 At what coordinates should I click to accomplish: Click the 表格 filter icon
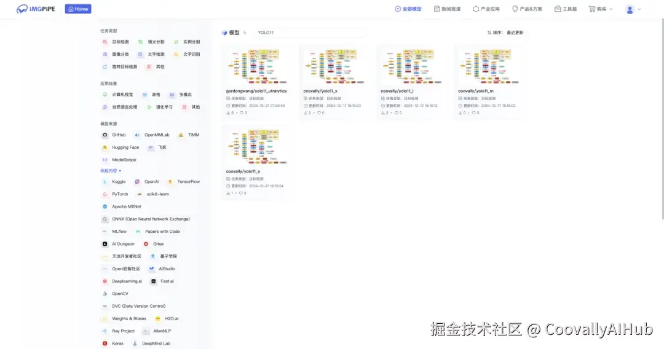(x=144, y=95)
